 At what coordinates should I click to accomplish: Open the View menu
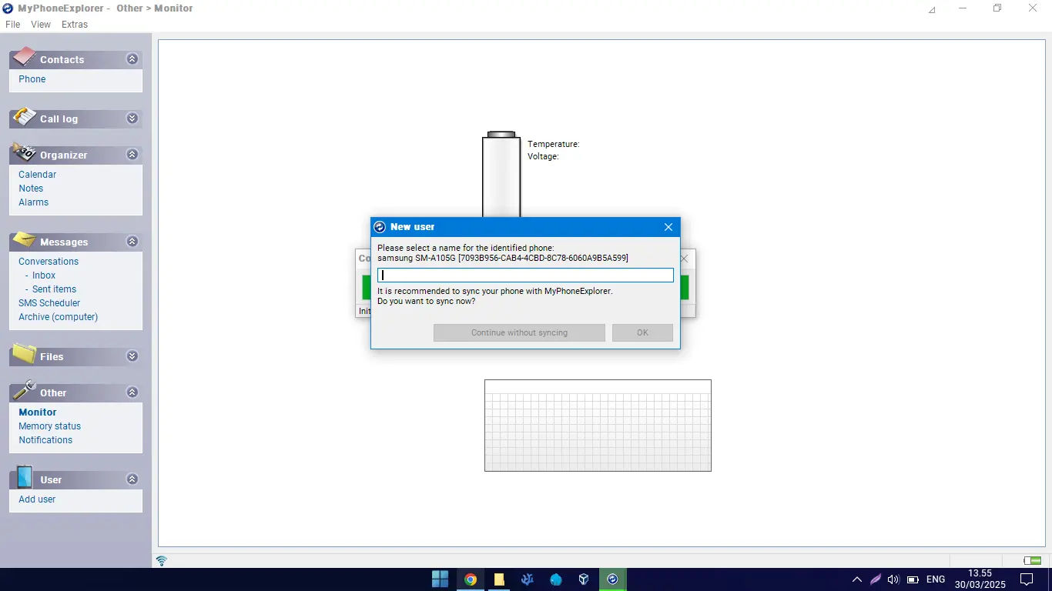click(41, 25)
